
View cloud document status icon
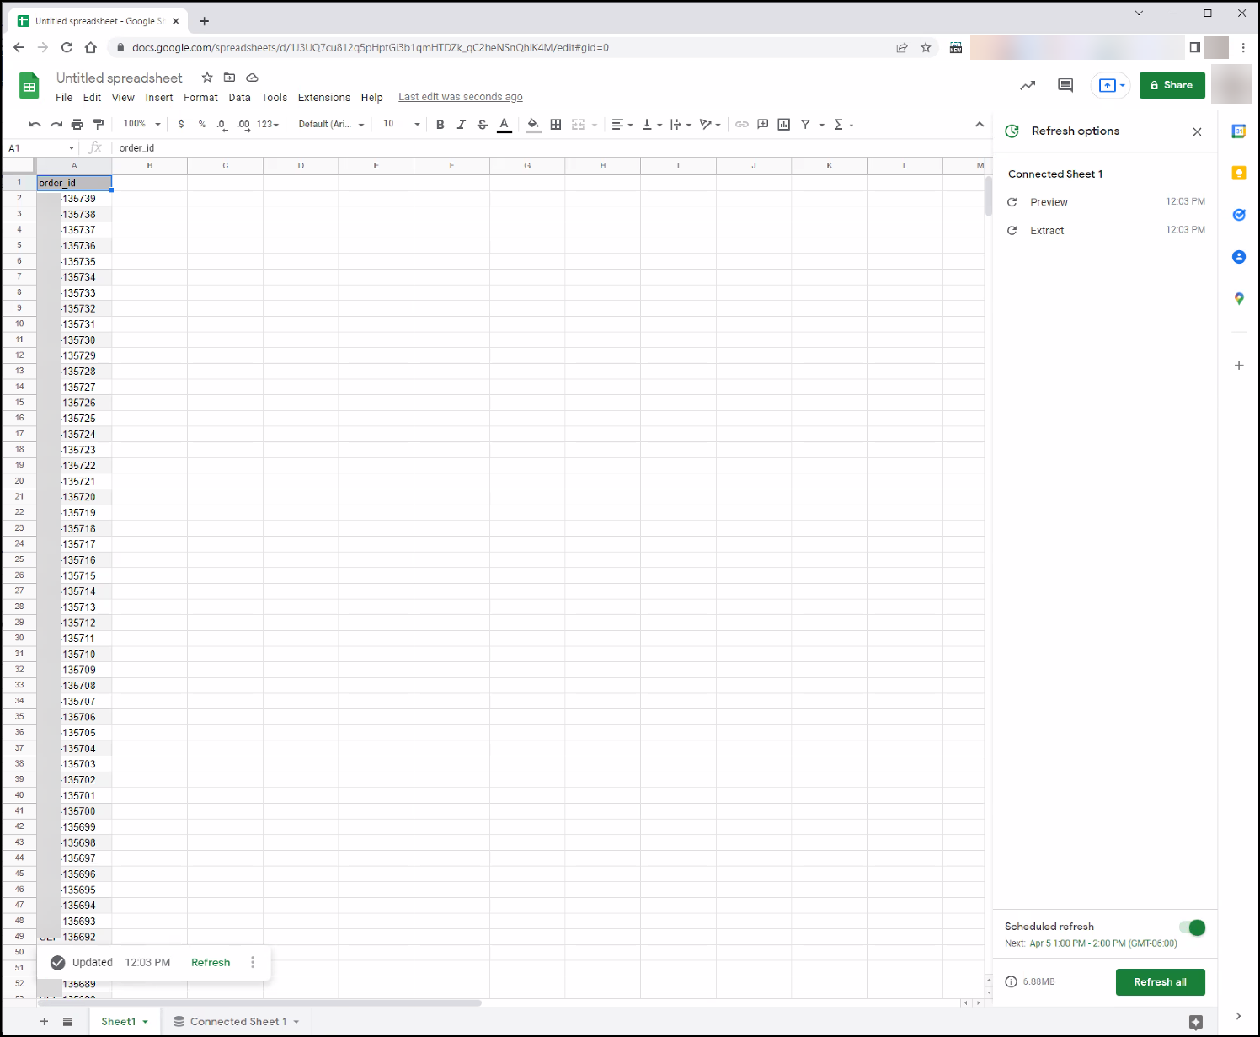tap(252, 78)
